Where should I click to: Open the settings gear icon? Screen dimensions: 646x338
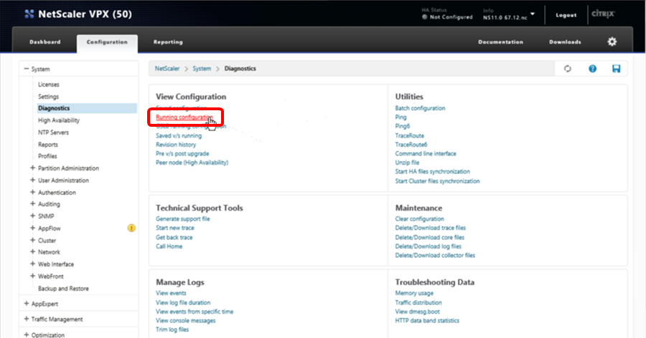click(x=612, y=42)
